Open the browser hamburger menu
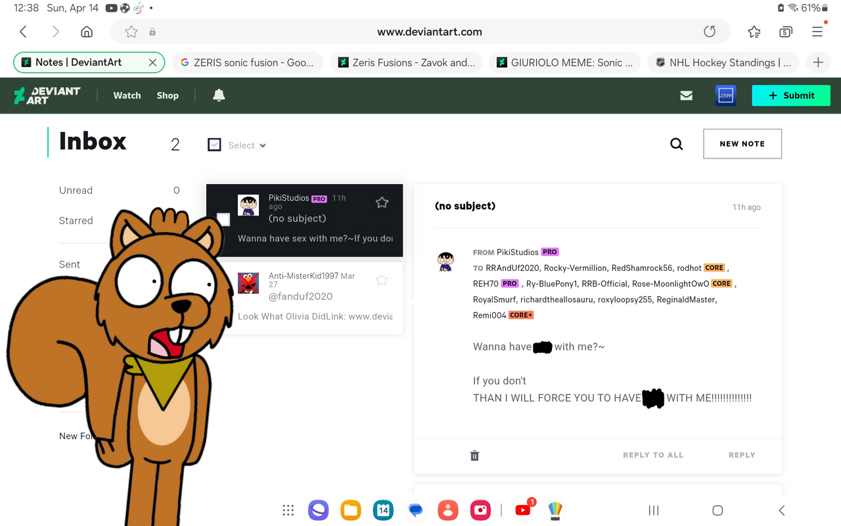The image size is (841, 526). tap(817, 32)
